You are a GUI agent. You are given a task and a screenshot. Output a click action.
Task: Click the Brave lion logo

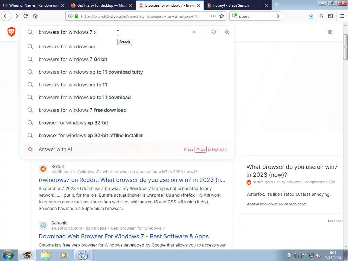[x=11, y=32]
